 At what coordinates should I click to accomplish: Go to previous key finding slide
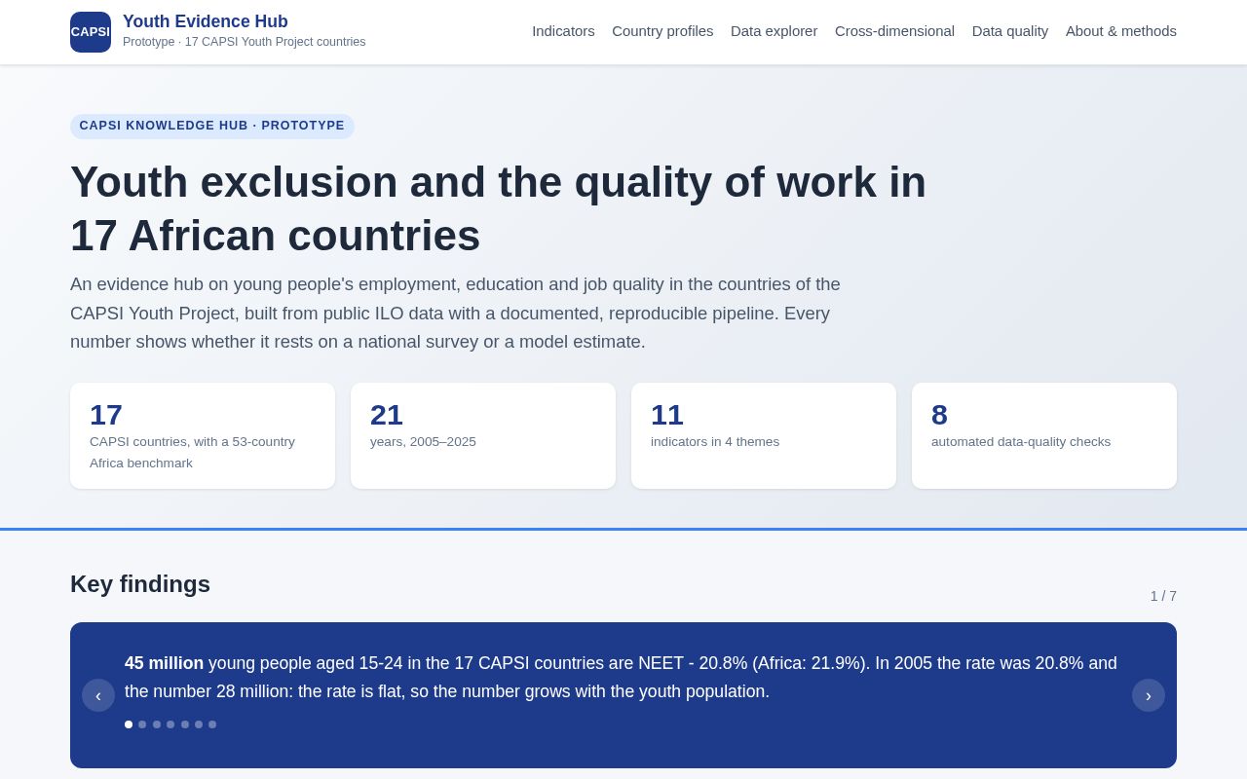(98, 695)
